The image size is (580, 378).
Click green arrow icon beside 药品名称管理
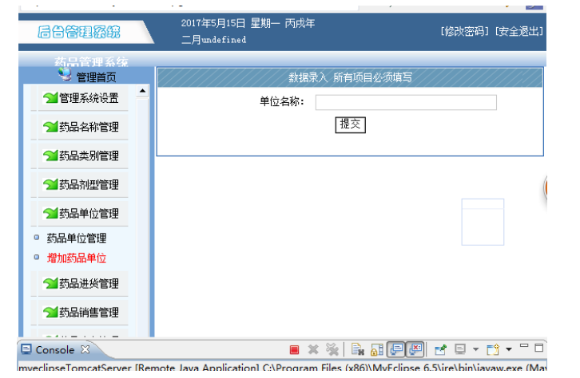point(50,127)
